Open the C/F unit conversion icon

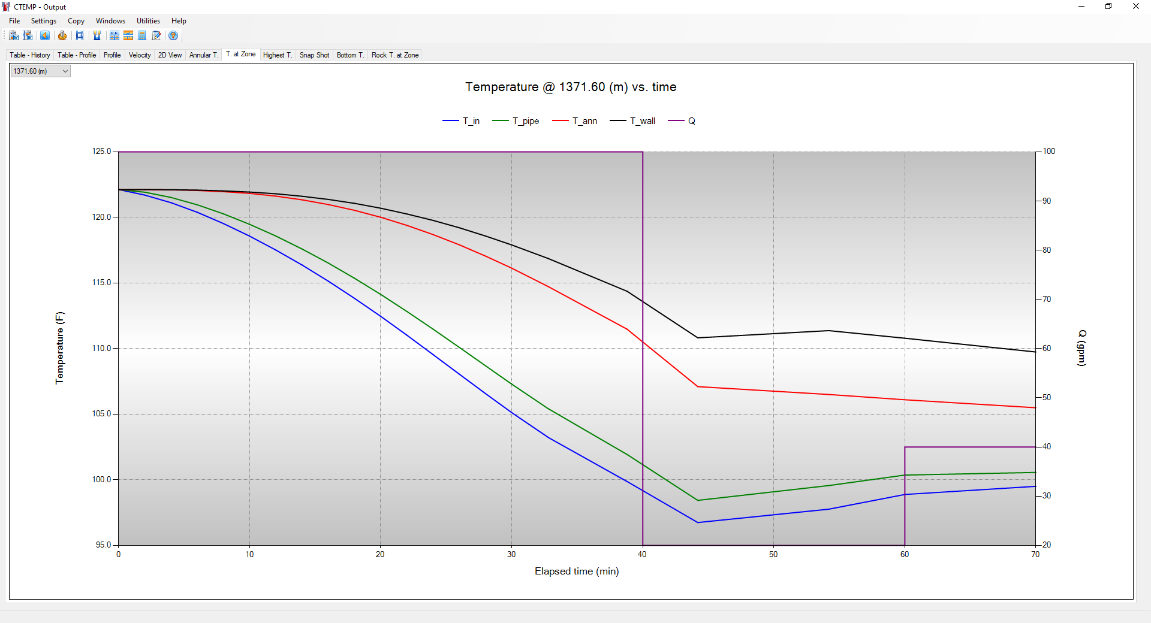click(114, 36)
